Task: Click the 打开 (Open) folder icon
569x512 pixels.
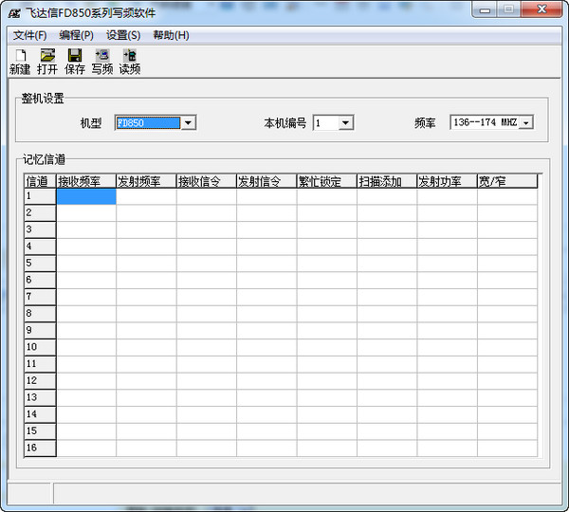Action: point(47,62)
